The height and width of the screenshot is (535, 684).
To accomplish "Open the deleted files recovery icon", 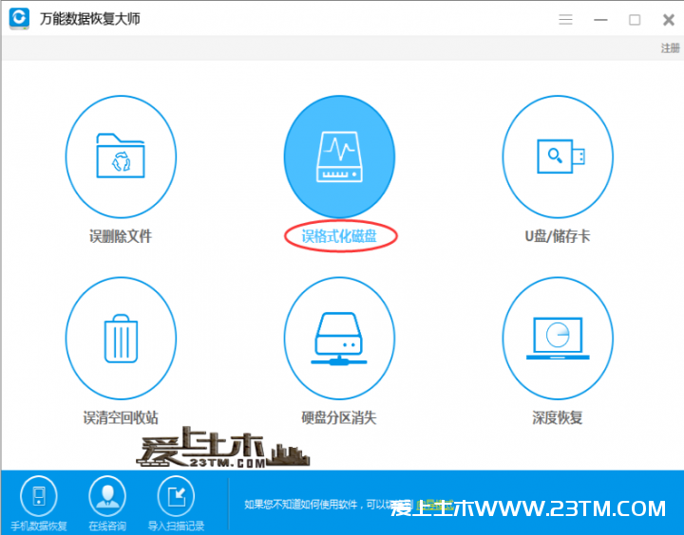I will (121, 157).
